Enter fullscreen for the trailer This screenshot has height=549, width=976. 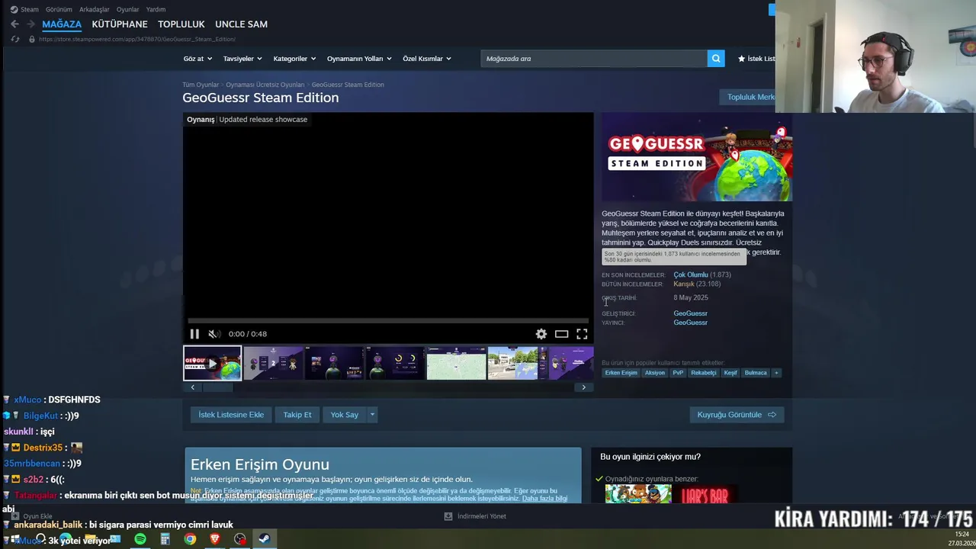[x=582, y=334]
